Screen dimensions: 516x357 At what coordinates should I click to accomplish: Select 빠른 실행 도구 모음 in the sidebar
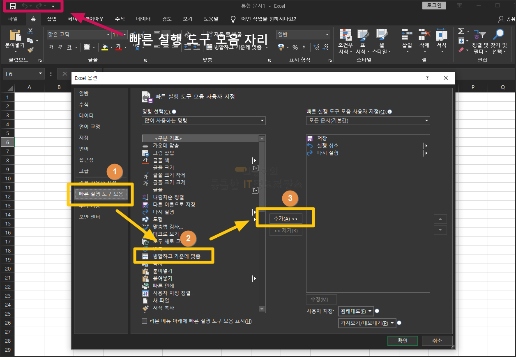pyautogui.click(x=101, y=194)
